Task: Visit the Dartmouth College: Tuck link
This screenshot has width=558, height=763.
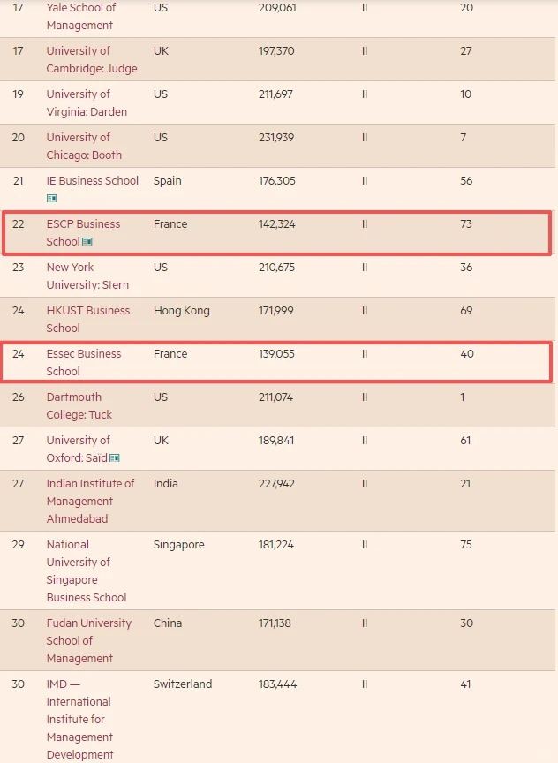Action: click(79, 405)
